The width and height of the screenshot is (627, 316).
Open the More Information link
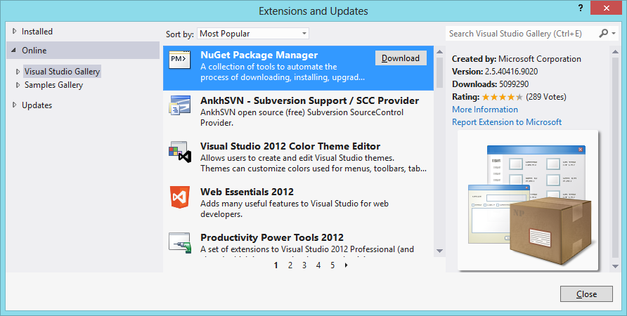click(485, 110)
